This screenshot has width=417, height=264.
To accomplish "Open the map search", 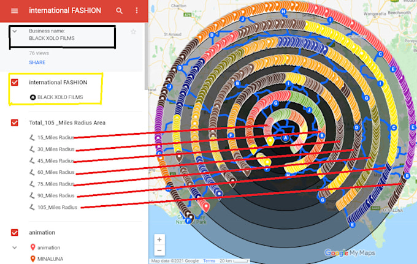I will [119, 10].
